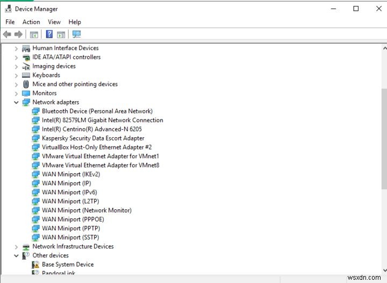Image resolution: width=387 pixels, height=283 pixels.
Task: Close the Device Manager window
Action: pos(379,9)
